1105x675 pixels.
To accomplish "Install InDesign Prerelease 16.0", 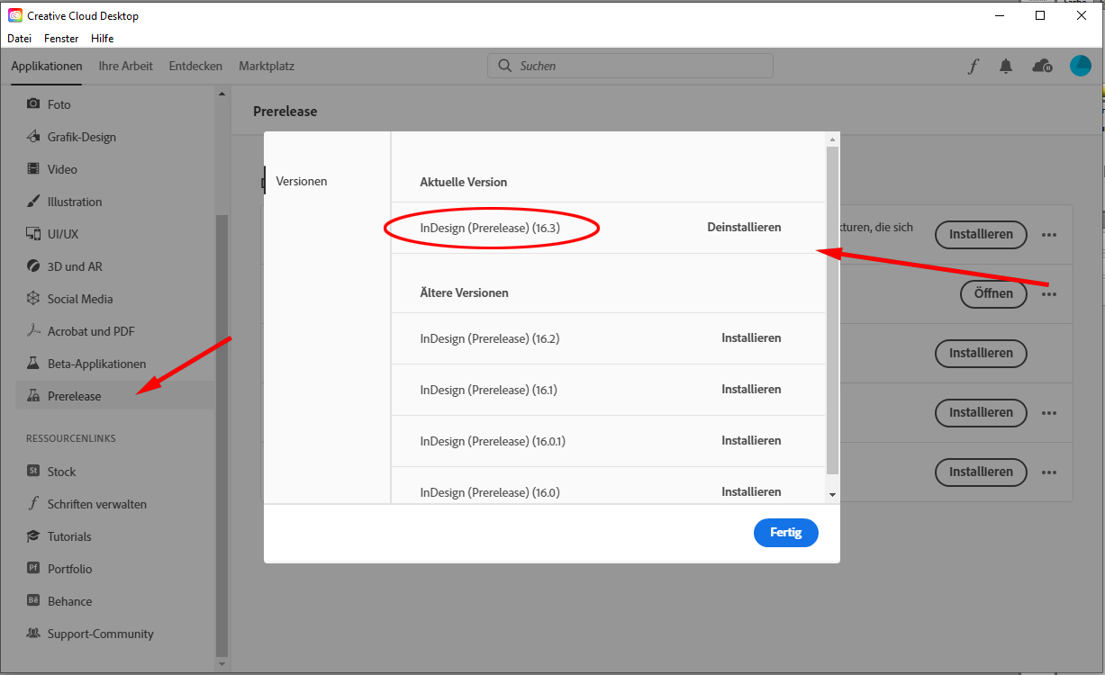I will pos(751,491).
